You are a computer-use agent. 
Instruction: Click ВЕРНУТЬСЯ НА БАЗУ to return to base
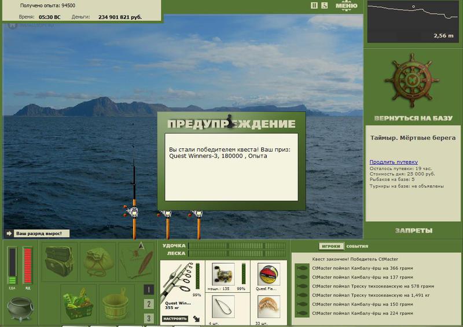[413, 118]
